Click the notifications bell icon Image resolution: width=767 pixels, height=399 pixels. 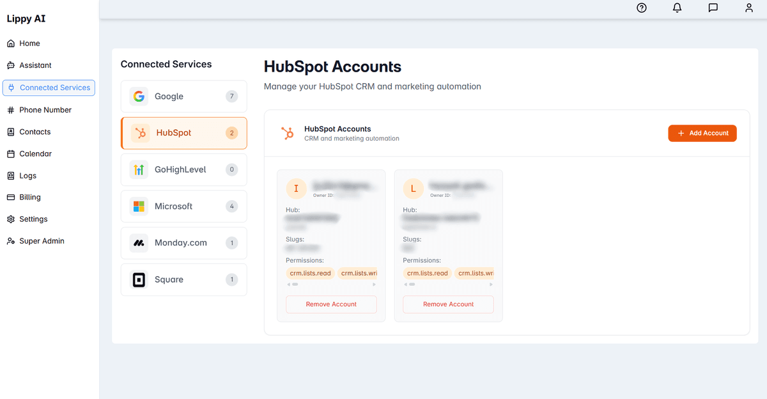677,8
